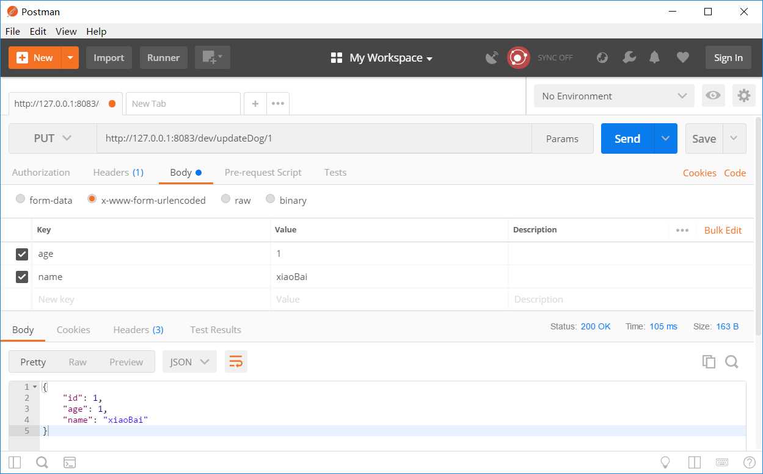Screen dimensions: 763x474
Task: Click the Sign In button
Action: 728,57
